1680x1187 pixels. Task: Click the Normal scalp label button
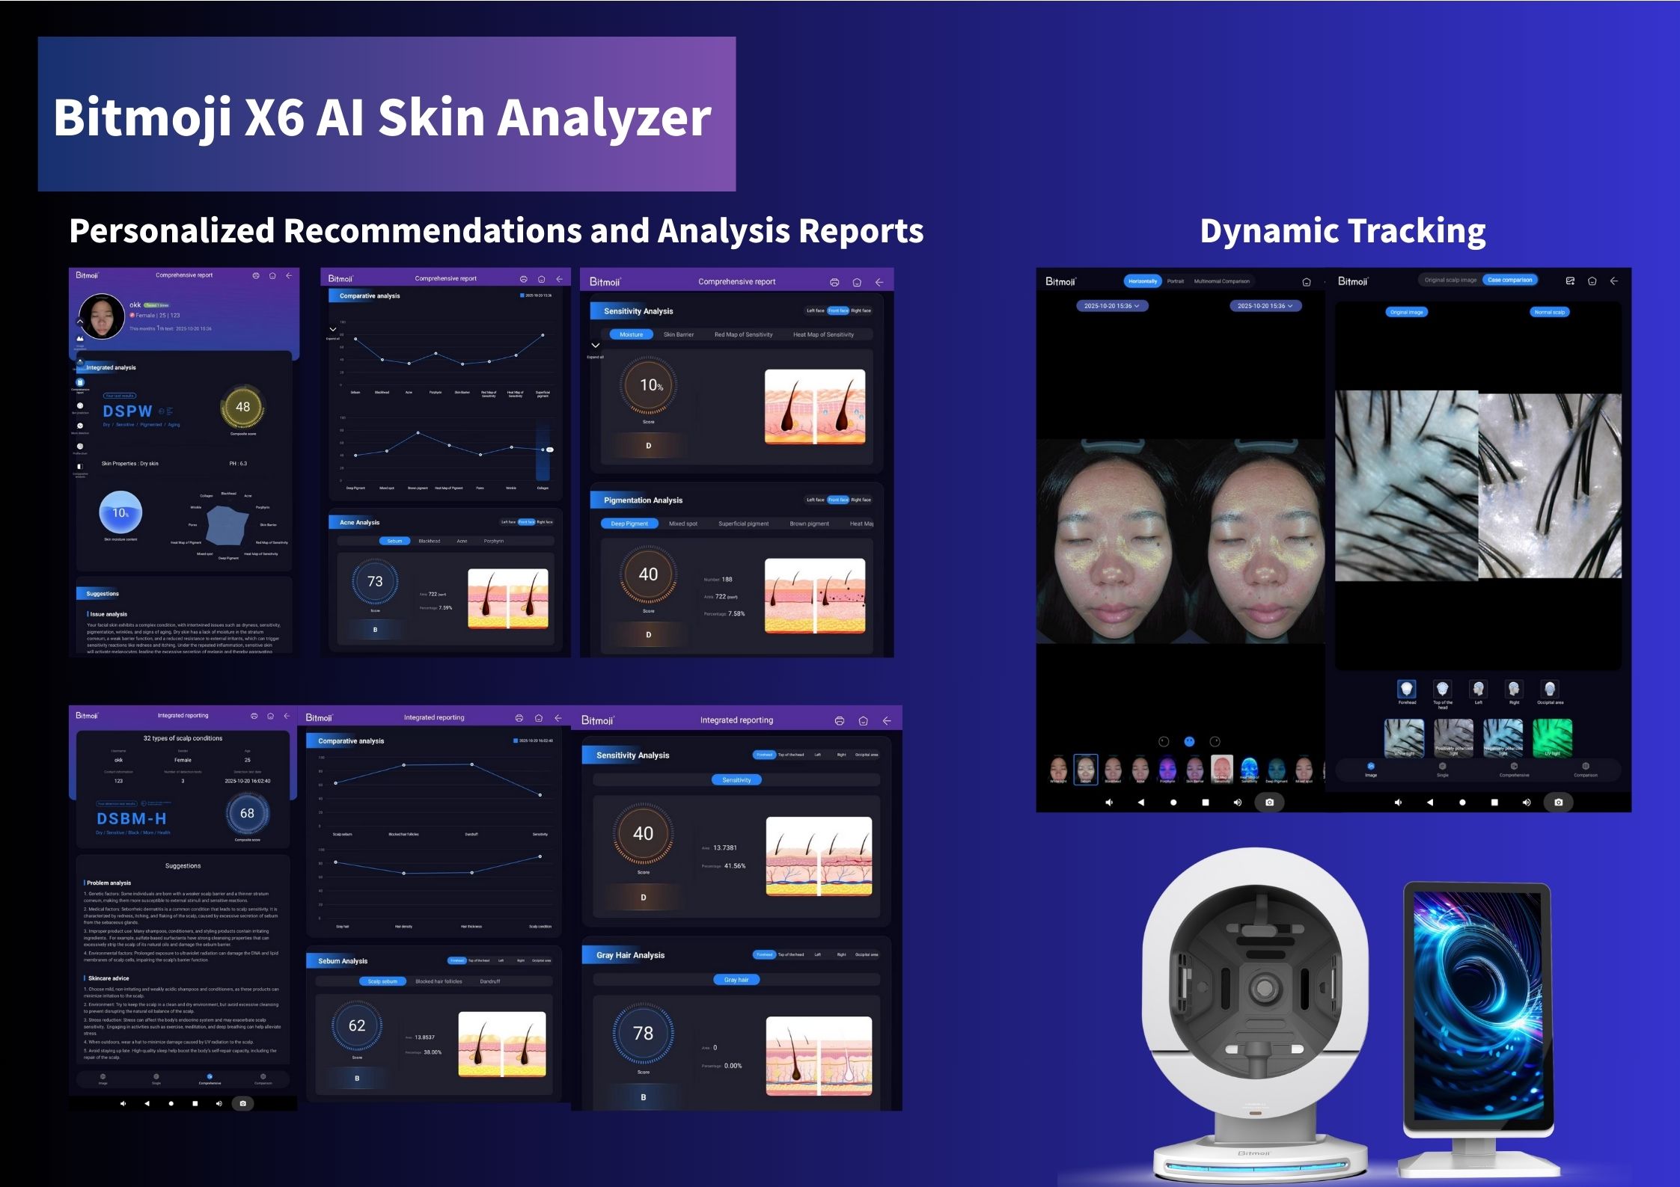click(x=1549, y=312)
